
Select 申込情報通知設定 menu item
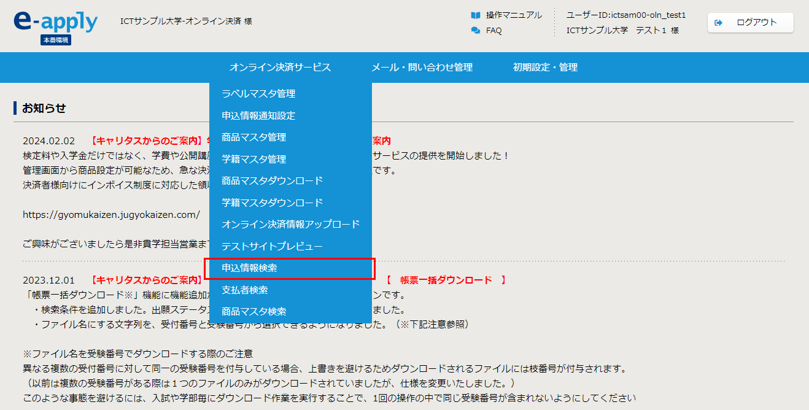tap(258, 115)
